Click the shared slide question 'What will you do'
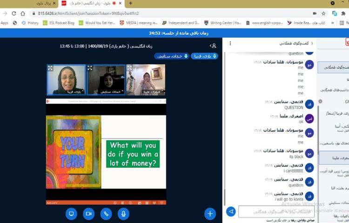The image size is (349, 223). (133, 154)
